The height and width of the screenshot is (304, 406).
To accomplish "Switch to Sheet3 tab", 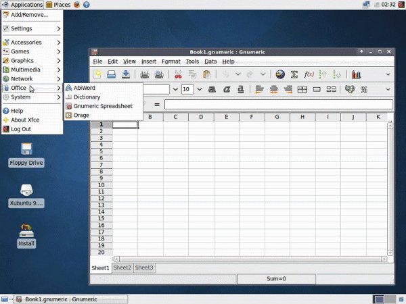I will (x=144, y=268).
